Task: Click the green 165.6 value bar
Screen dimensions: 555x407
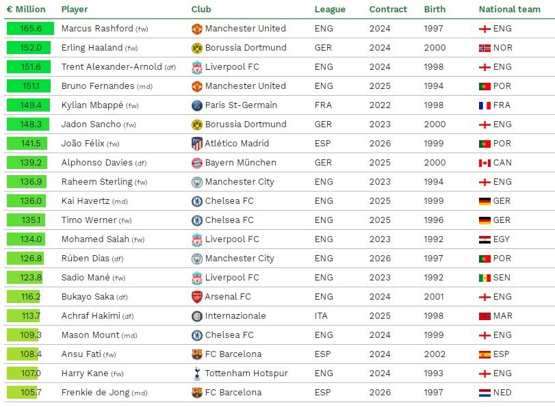Action: click(x=30, y=28)
